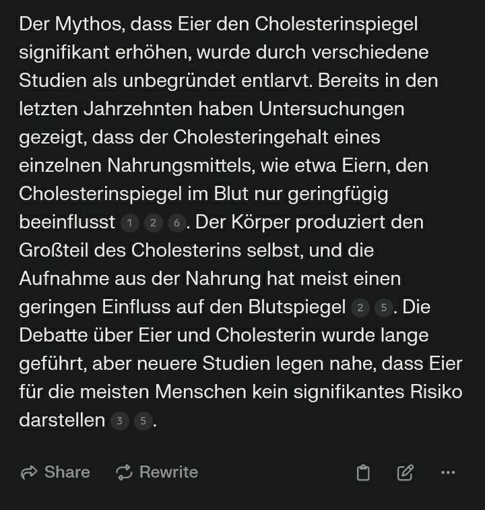Open citation 6 after "beeinflusst"
The image size is (485, 510).
point(176,223)
